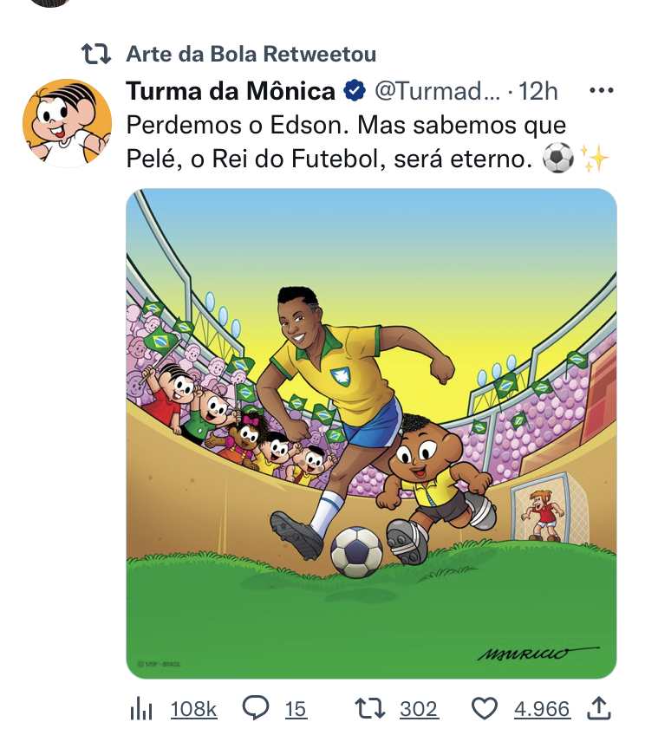Click the 108k views count

click(193, 710)
